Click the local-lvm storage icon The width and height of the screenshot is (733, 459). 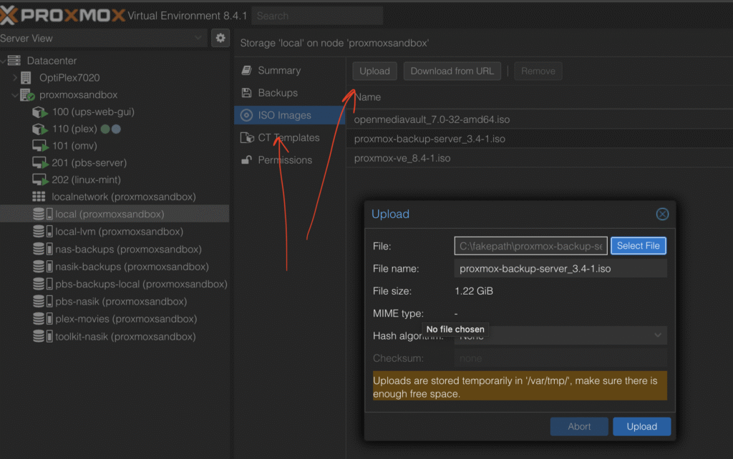tap(42, 232)
